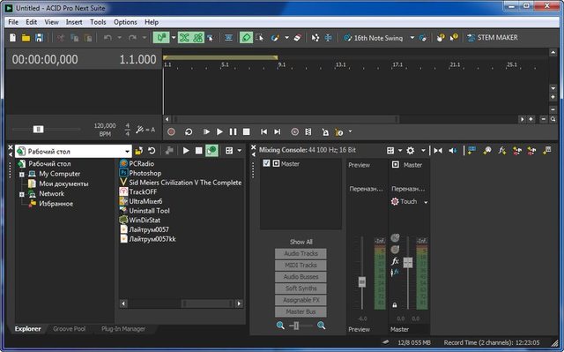Select the Draw (pencil) tool
Viewport: 564px width, 352px height.
[x=246, y=37]
